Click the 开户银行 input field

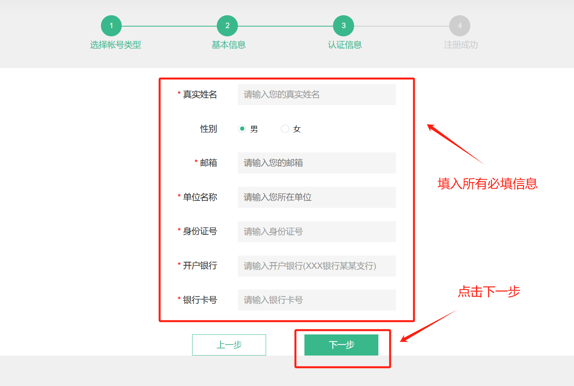click(x=317, y=266)
